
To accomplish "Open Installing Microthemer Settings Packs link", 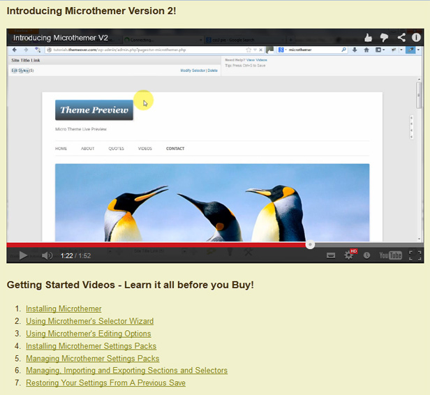I will click(x=91, y=346).
